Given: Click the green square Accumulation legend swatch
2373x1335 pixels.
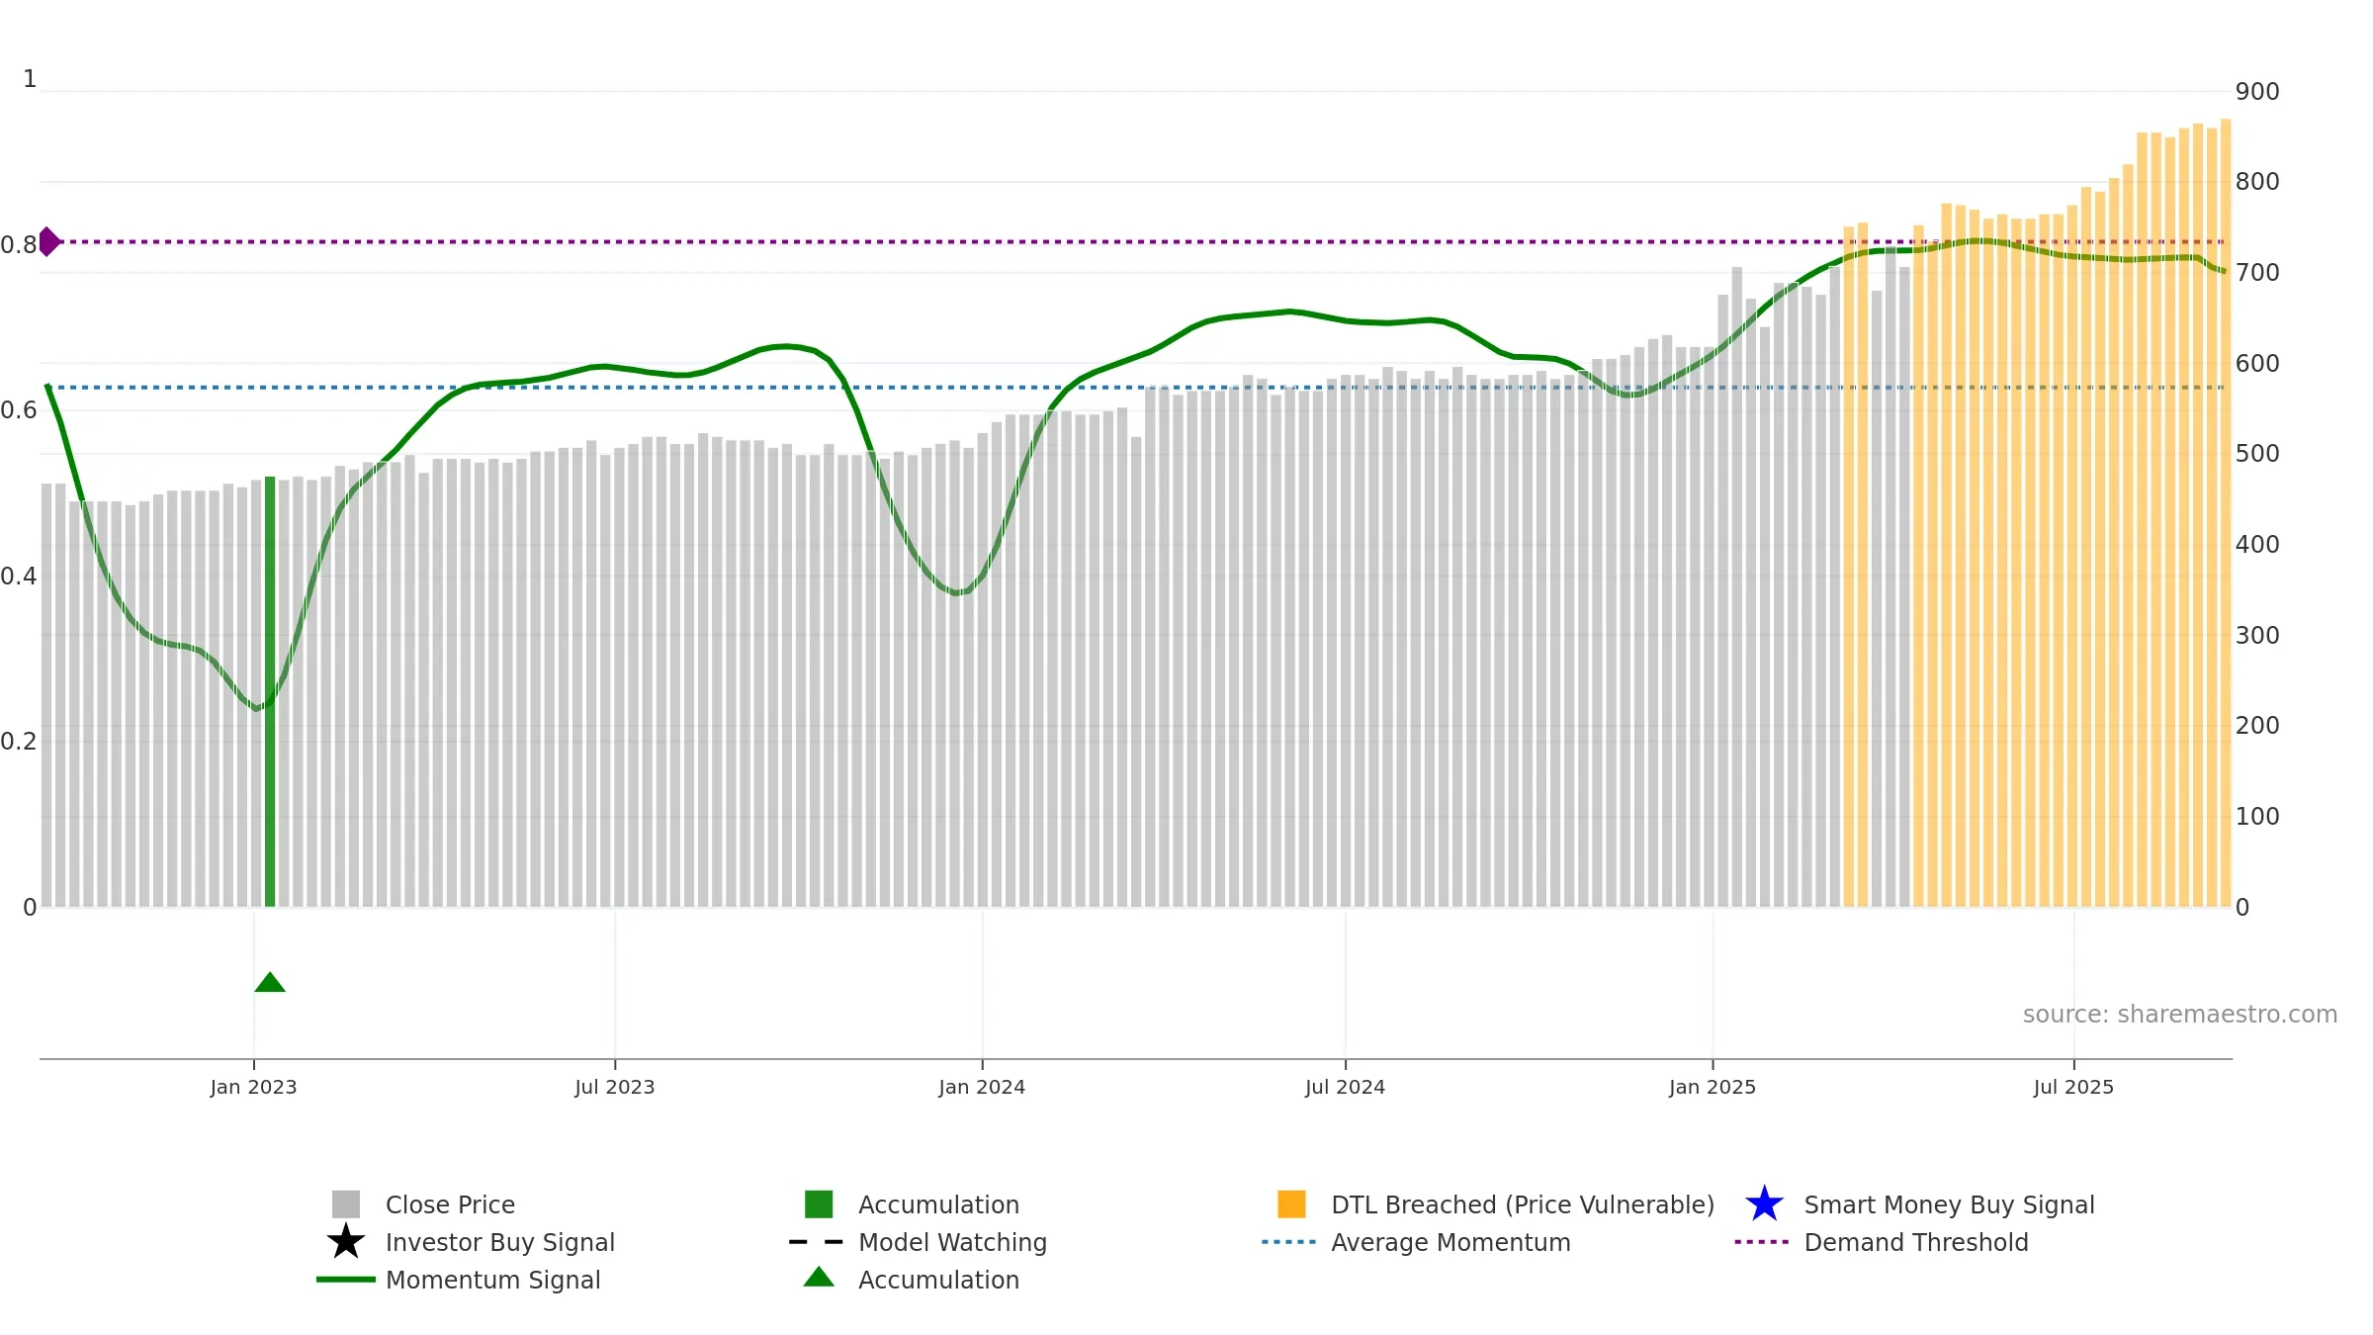Looking at the screenshot, I should tap(819, 1203).
